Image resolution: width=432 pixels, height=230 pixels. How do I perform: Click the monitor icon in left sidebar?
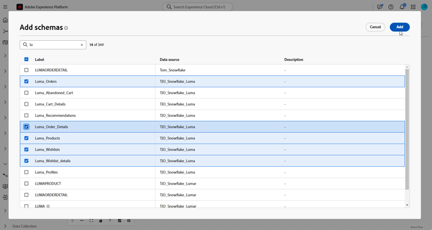[5, 186]
